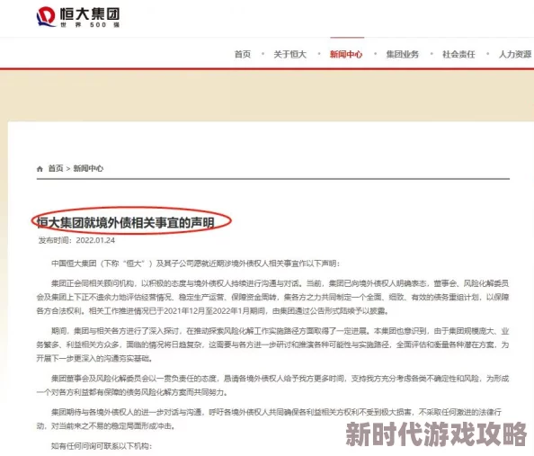This screenshot has width=534, height=456.
Task: Click the paragraph starting 集团董事会及风险化解委员会
Action: (x=272, y=385)
